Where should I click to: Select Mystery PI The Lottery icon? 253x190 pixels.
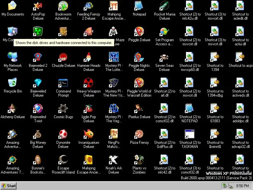(x=114, y=57)
